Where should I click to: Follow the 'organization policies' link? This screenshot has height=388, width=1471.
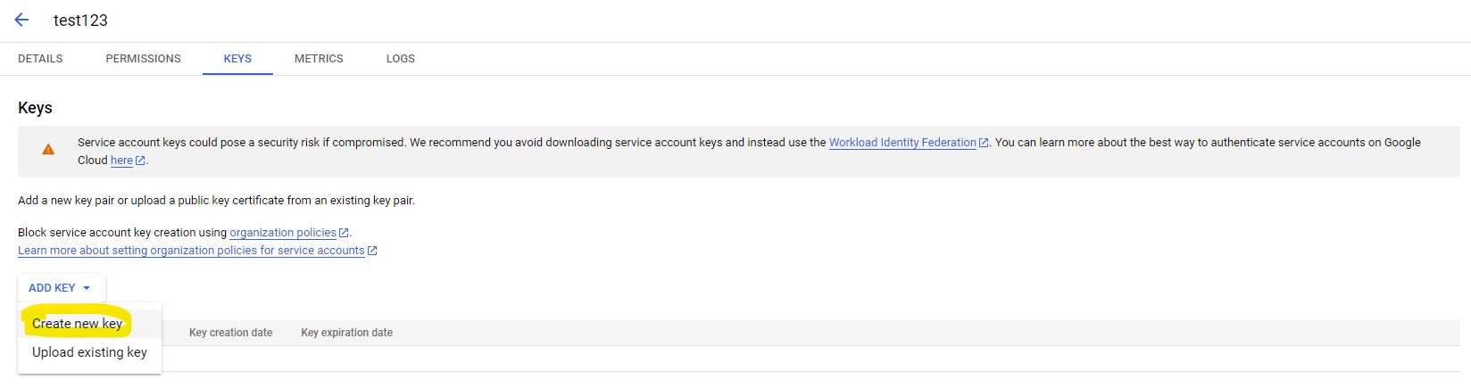click(282, 233)
